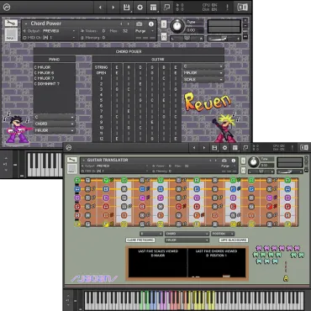The width and height of the screenshot is (311, 311).
Task: Click the CLEAR FRETBOARD button
Action: click(140, 240)
